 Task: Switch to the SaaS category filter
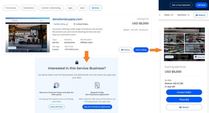pos(82,8)
